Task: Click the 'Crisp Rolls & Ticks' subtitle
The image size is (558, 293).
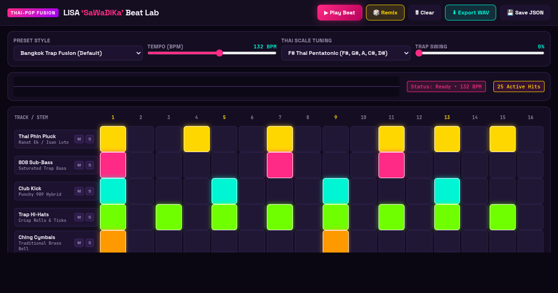Action: point(42,220)
